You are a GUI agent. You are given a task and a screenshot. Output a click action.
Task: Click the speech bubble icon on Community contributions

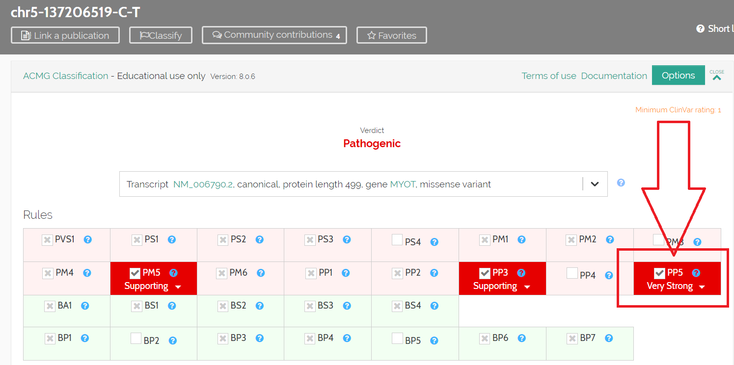tap(217, 34)
